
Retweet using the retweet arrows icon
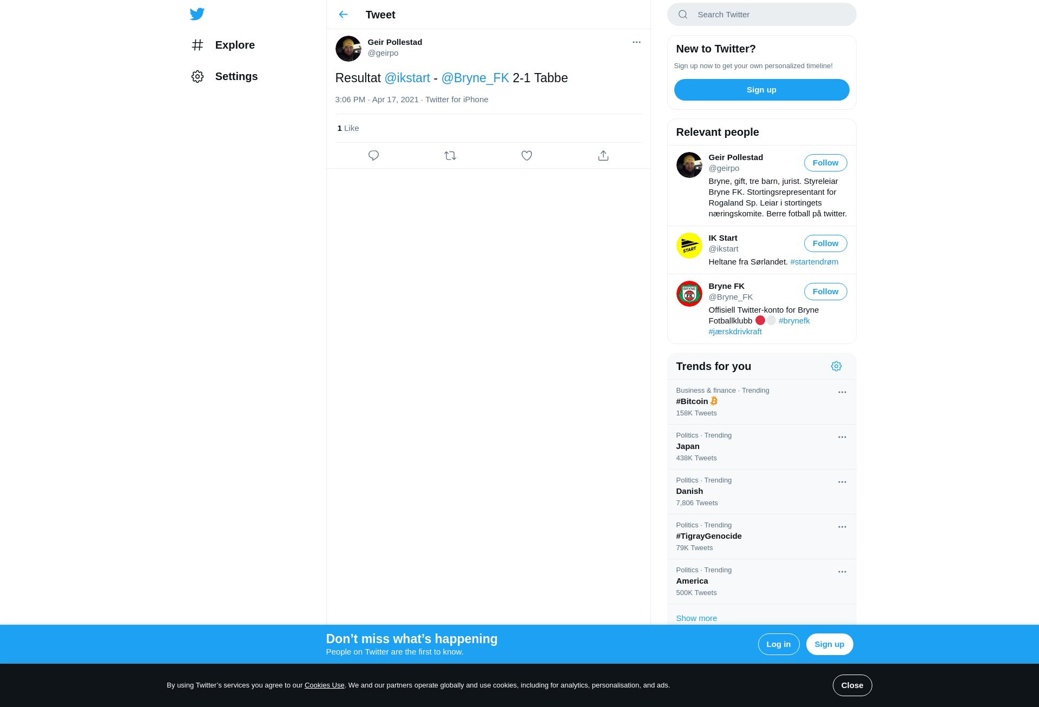click(x=450, y=156)
